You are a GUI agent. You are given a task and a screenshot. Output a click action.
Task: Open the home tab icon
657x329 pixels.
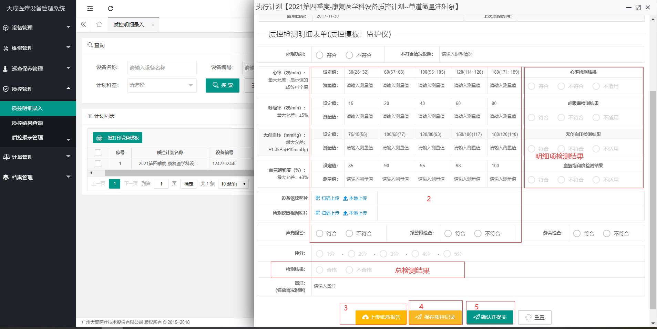click(x=99, y=24)
